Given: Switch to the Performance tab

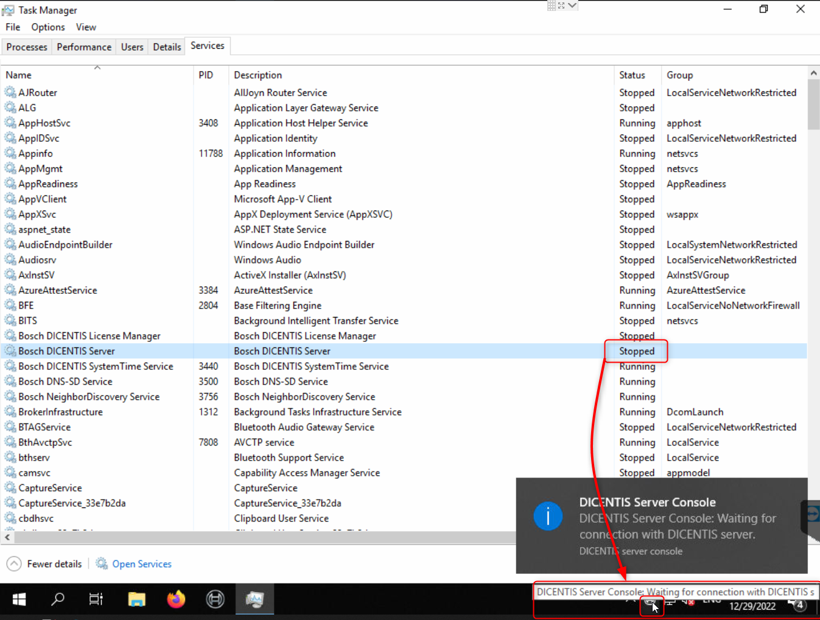Looking at the screenshot, I should pos(84,47).
